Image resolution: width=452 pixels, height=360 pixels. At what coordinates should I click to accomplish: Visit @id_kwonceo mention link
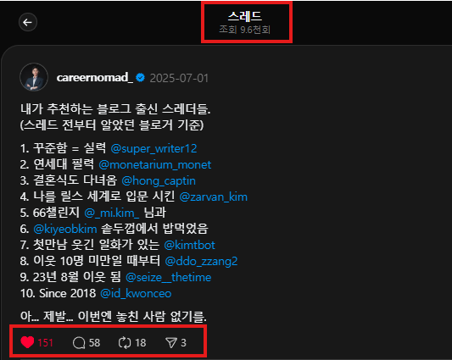tap(136, 293)
